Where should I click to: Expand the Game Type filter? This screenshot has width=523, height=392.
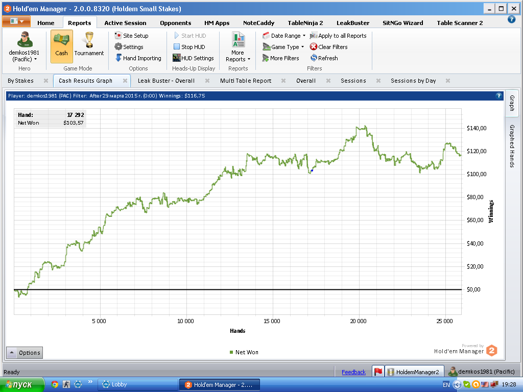coord(283,47)
